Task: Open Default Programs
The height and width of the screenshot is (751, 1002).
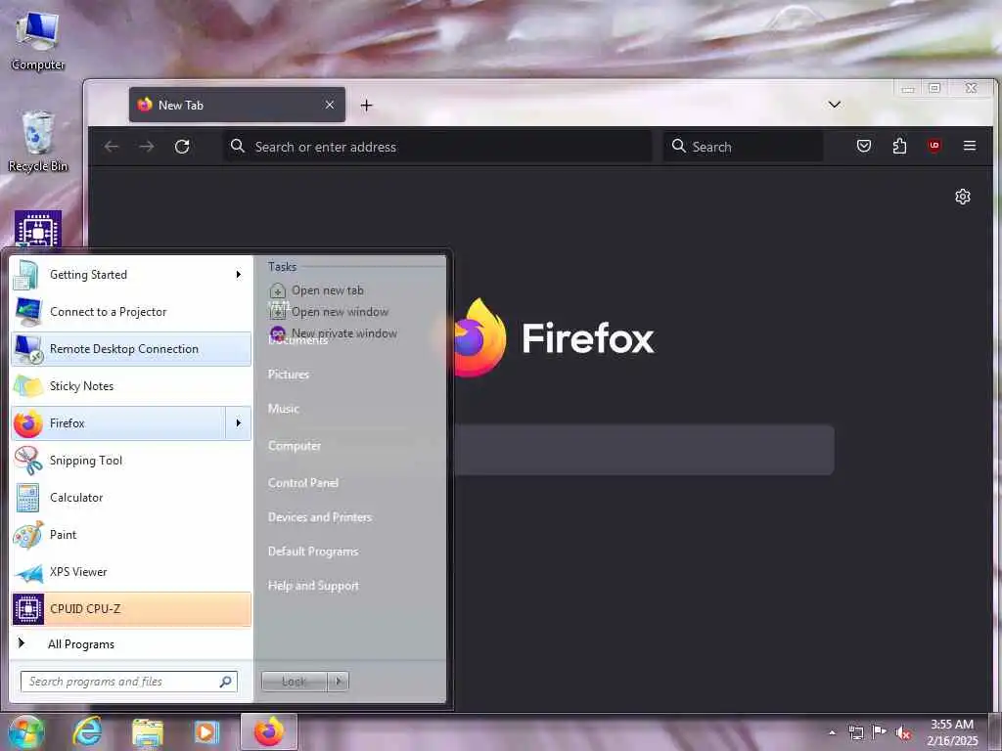Action: (312, 552)
